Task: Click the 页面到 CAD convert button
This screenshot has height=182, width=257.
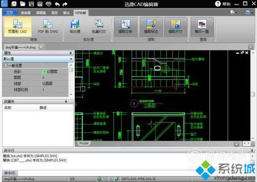Action: [18, 27]
